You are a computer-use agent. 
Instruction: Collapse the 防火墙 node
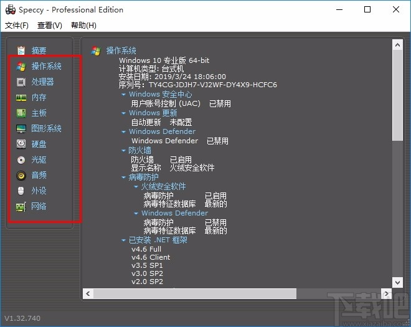tap(123, 151)
